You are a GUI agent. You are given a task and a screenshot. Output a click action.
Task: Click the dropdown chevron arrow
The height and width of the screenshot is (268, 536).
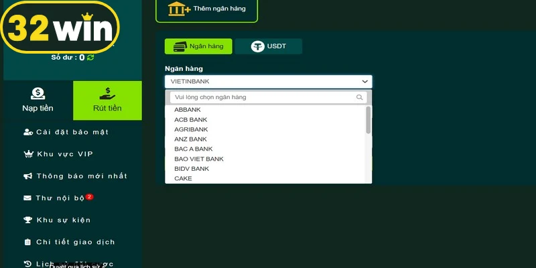coord(364,82)
